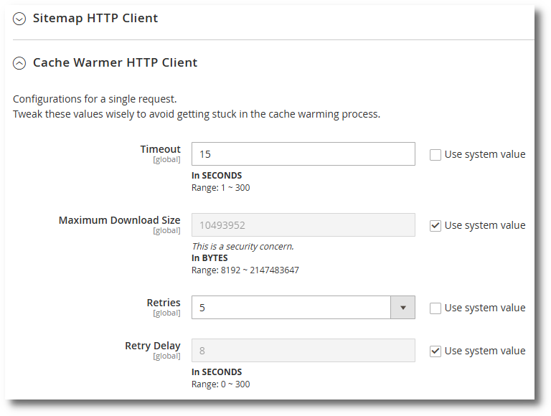Click the Retries field label

click(164, 303)
